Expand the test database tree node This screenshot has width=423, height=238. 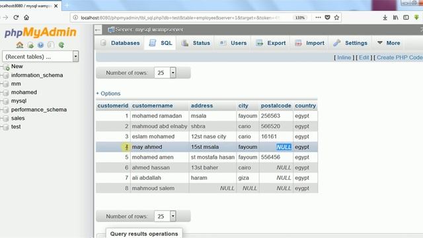click(1, 127)
